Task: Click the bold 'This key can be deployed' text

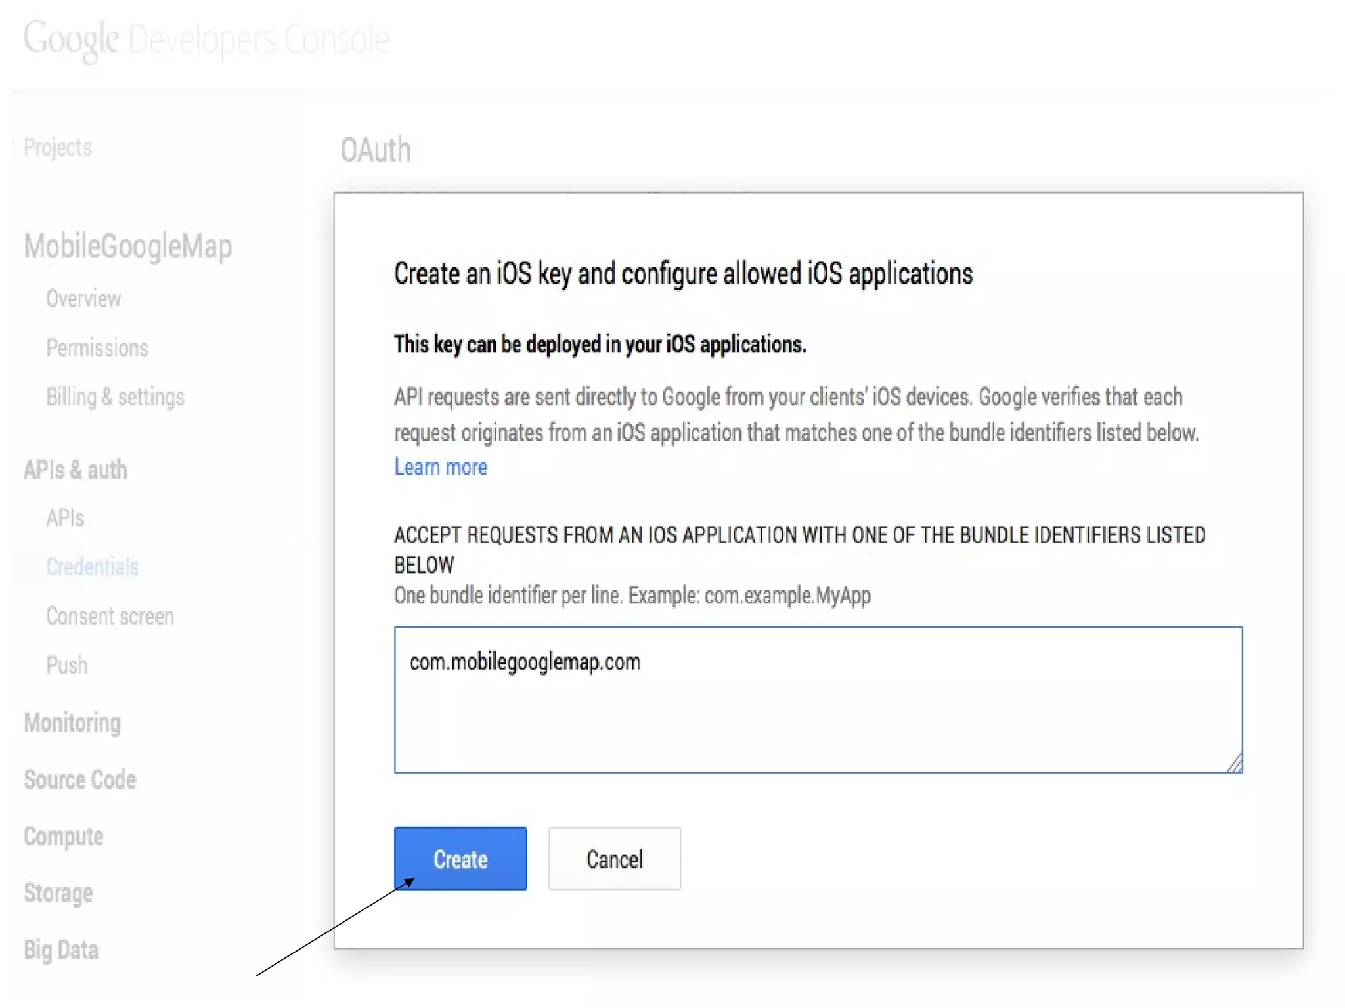Action: tap(600, 344)
